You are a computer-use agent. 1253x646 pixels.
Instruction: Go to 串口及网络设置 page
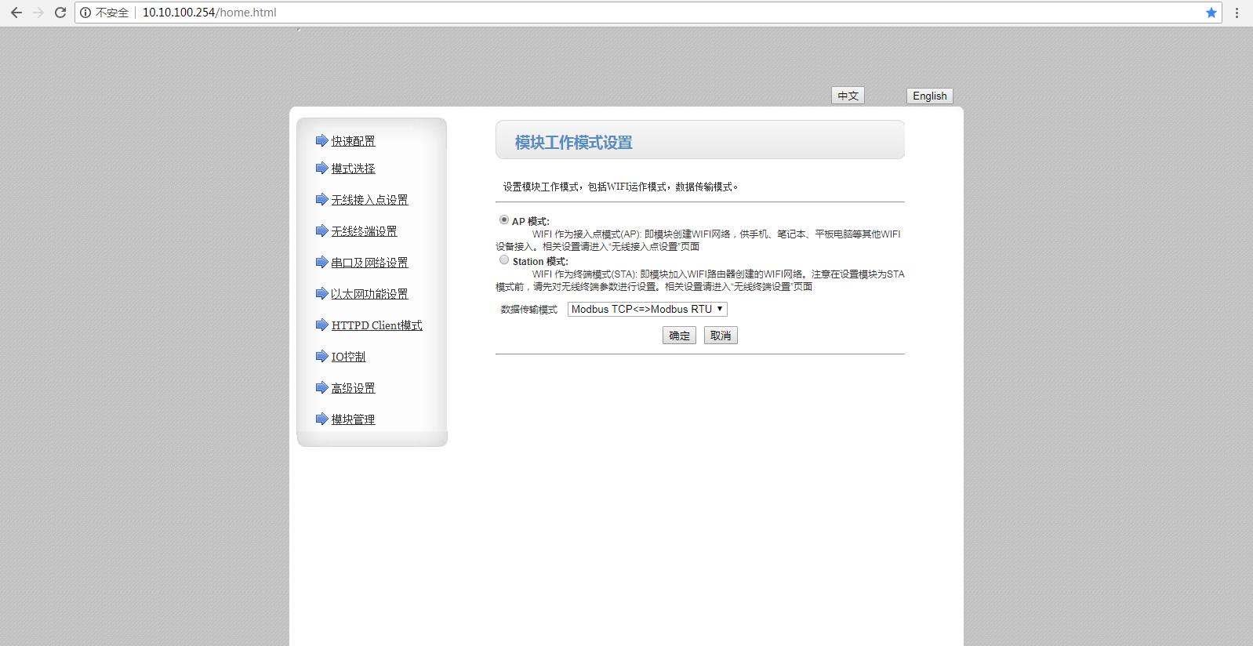tap(369, 263)
